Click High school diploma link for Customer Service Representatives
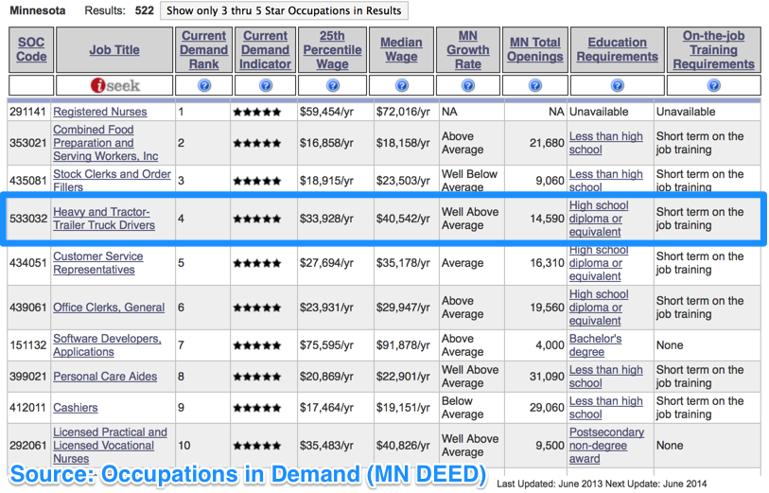 click(599, 263)
